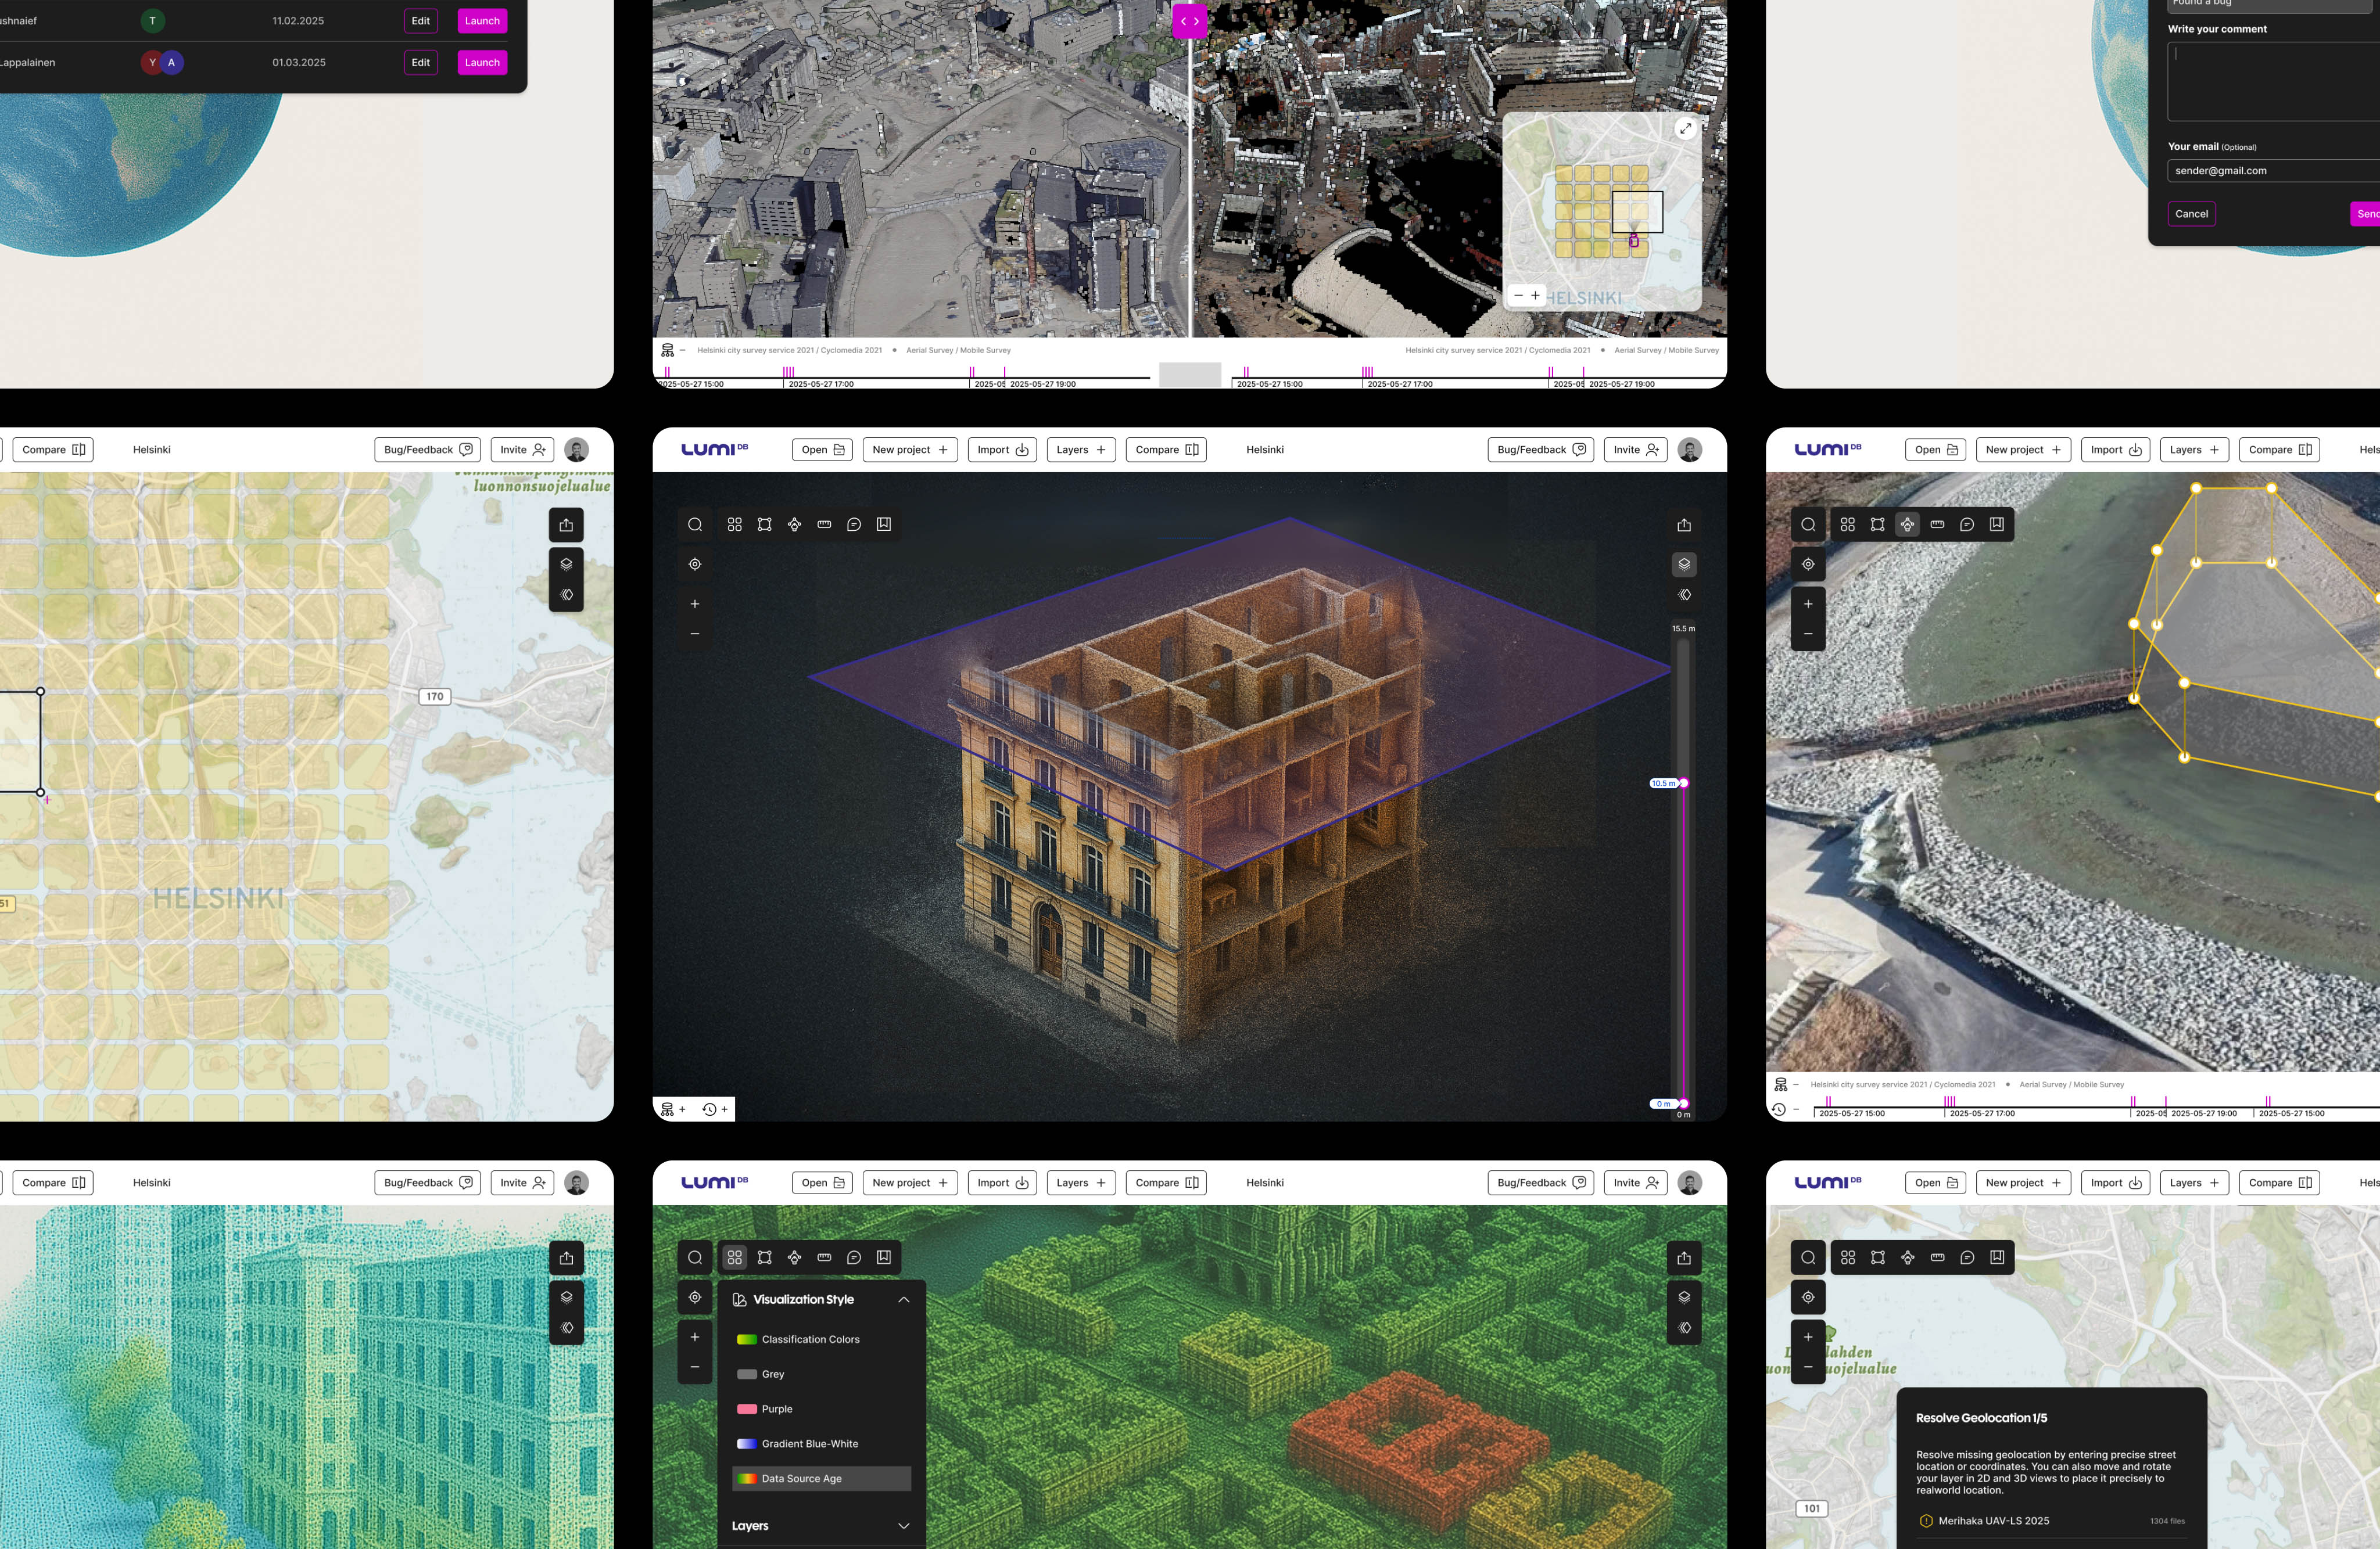Click the comment tool in Resolve Geolocation map view
Screen dimensions: 2380x1549
tap(1967, 1257)
